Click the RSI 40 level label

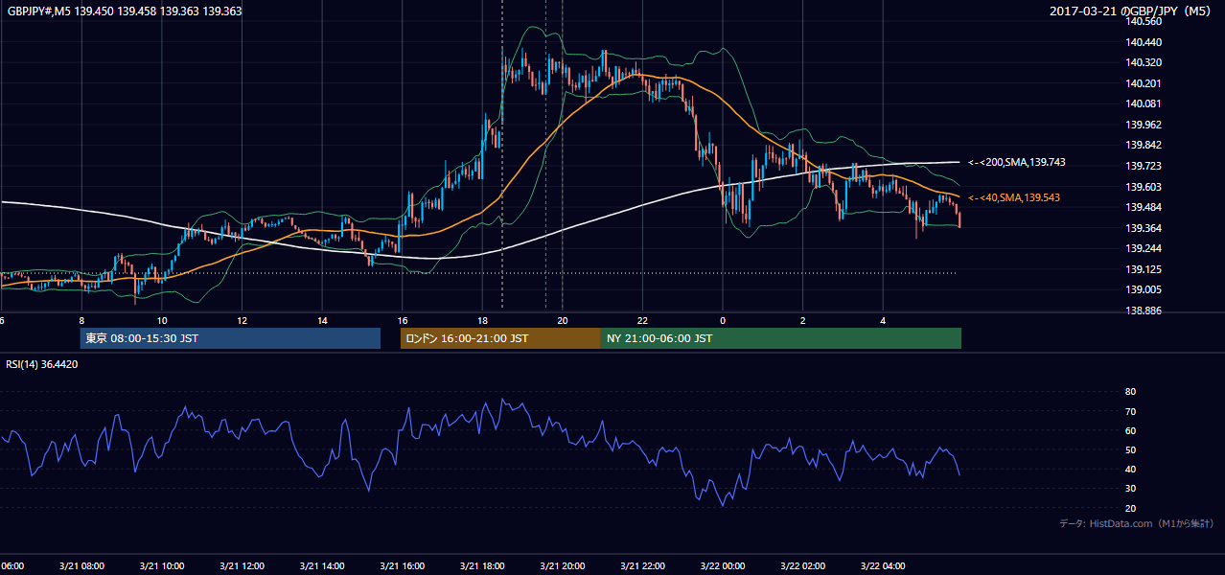(x=1130, y=469)
